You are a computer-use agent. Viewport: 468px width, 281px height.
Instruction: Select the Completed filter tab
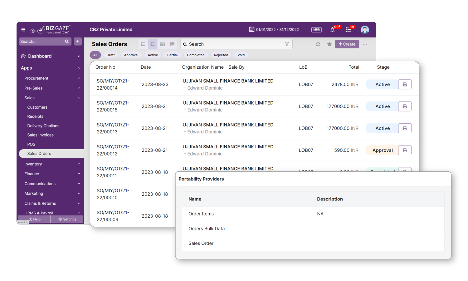click(x=196, y=55)
